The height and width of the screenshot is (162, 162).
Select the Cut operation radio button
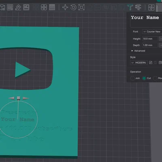pyautogui.click(x=144, y=78)
